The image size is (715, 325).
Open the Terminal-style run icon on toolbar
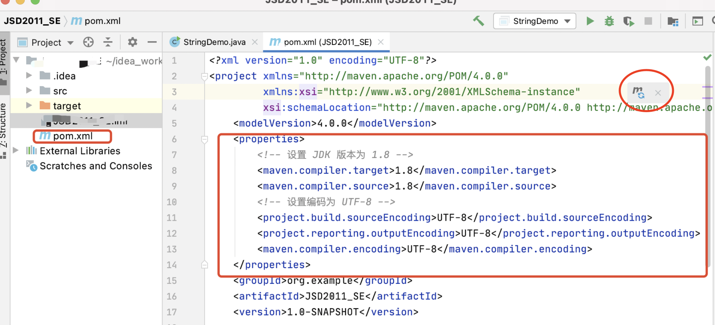(x=697, y=21)
